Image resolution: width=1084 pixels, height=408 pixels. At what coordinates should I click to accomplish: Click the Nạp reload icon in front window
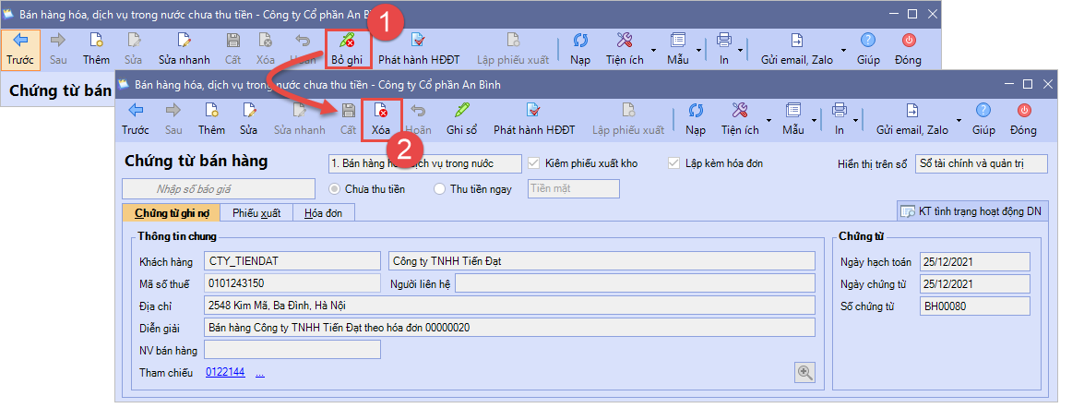695,119
